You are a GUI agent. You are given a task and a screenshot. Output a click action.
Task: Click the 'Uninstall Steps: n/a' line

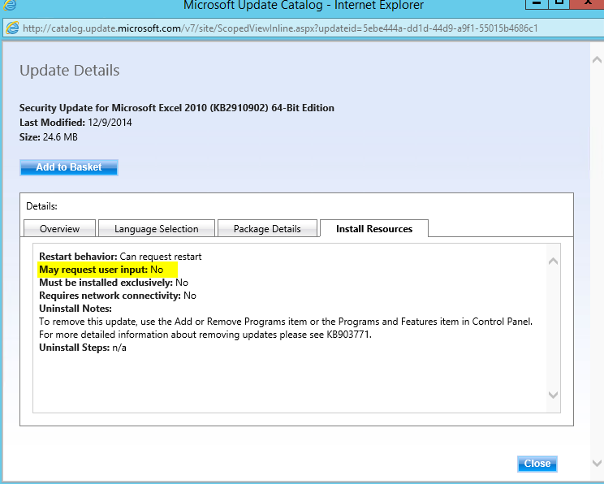tap(83, 348)
